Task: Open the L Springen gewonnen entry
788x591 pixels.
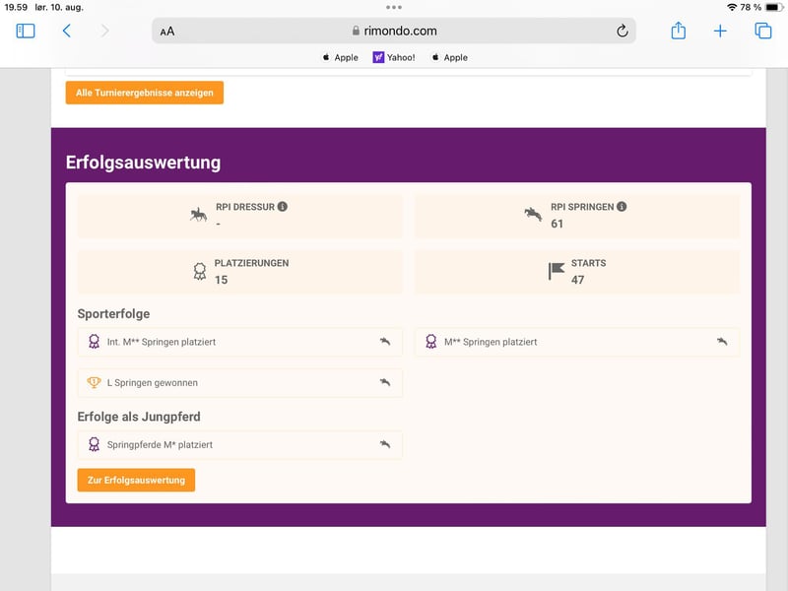Action: coord(239,382)
